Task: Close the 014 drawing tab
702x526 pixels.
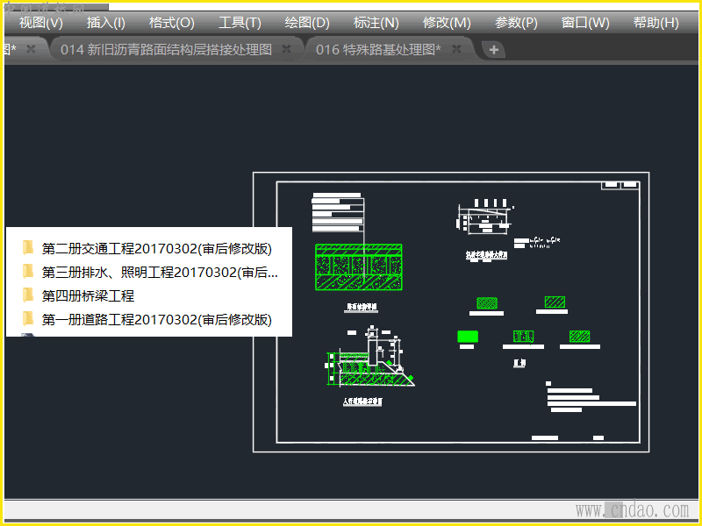Action: coord(287,49)
